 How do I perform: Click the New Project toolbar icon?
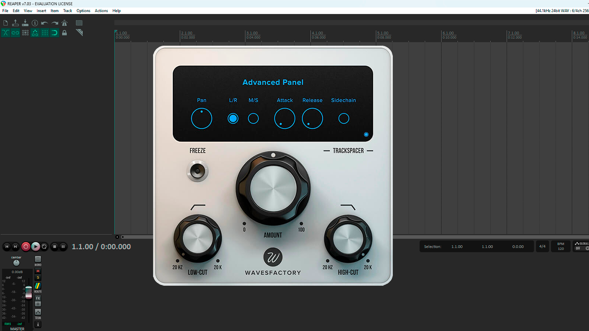click(6, 23)
